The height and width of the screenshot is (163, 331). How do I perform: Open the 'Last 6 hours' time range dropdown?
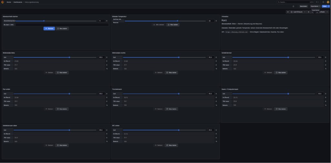(x=298, y=12)
